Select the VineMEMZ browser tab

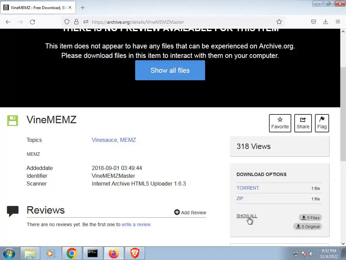38,7
